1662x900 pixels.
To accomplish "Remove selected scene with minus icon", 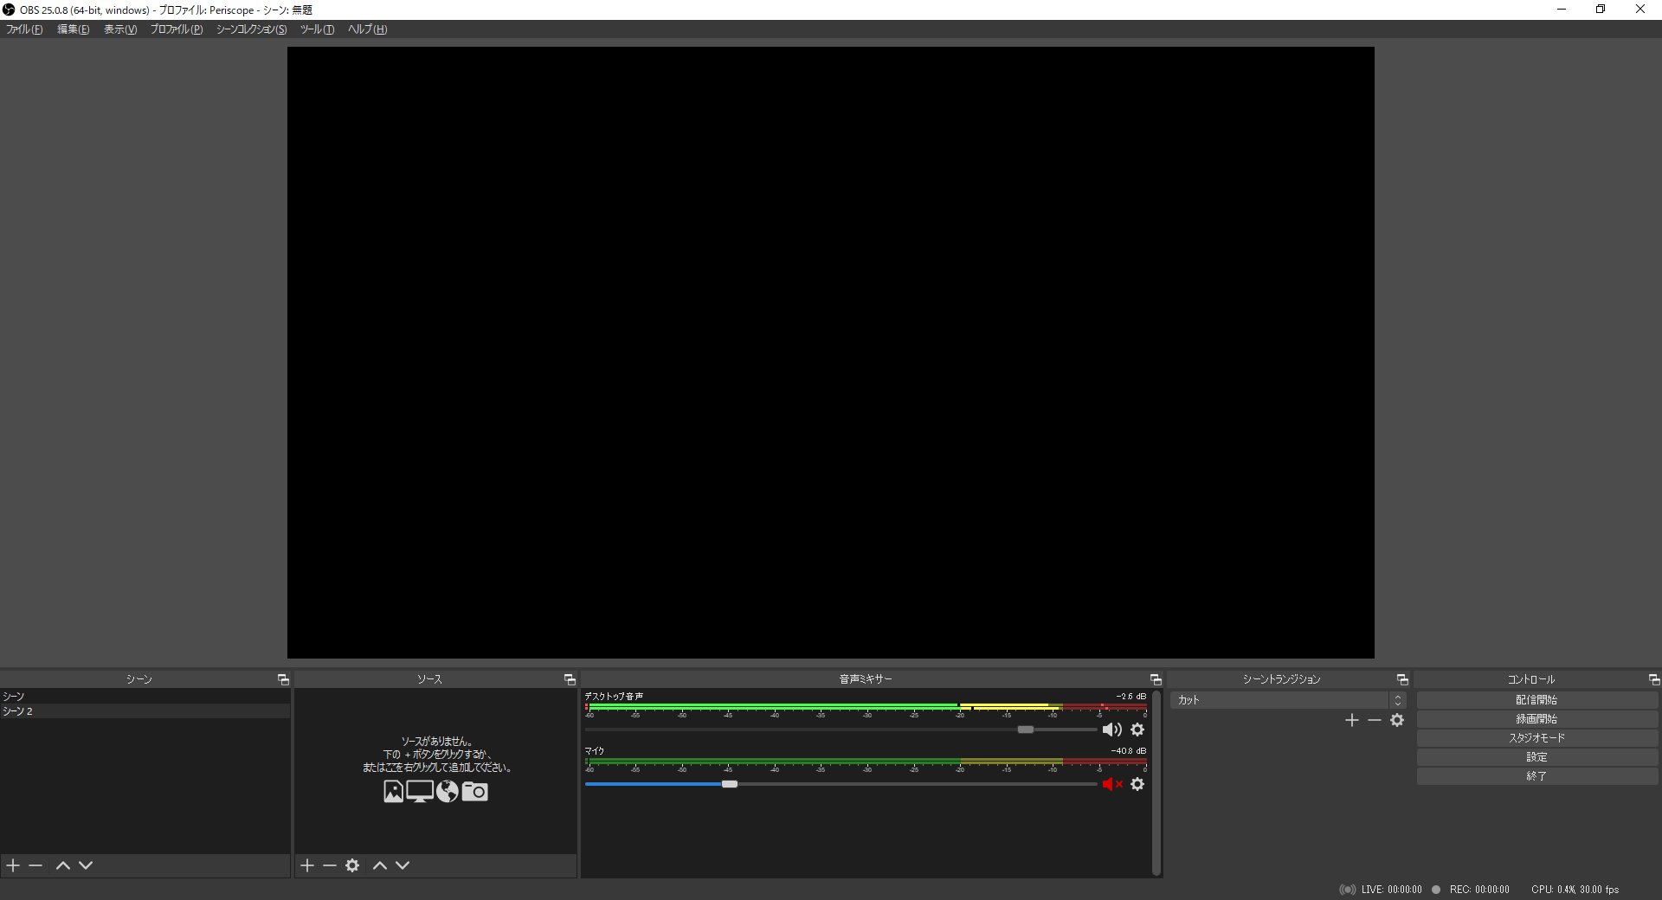I will tap(35, 865).
